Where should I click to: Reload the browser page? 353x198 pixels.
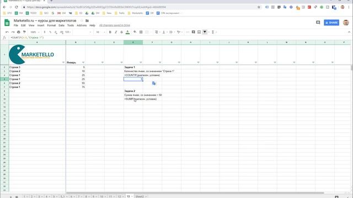click(17, 7)
